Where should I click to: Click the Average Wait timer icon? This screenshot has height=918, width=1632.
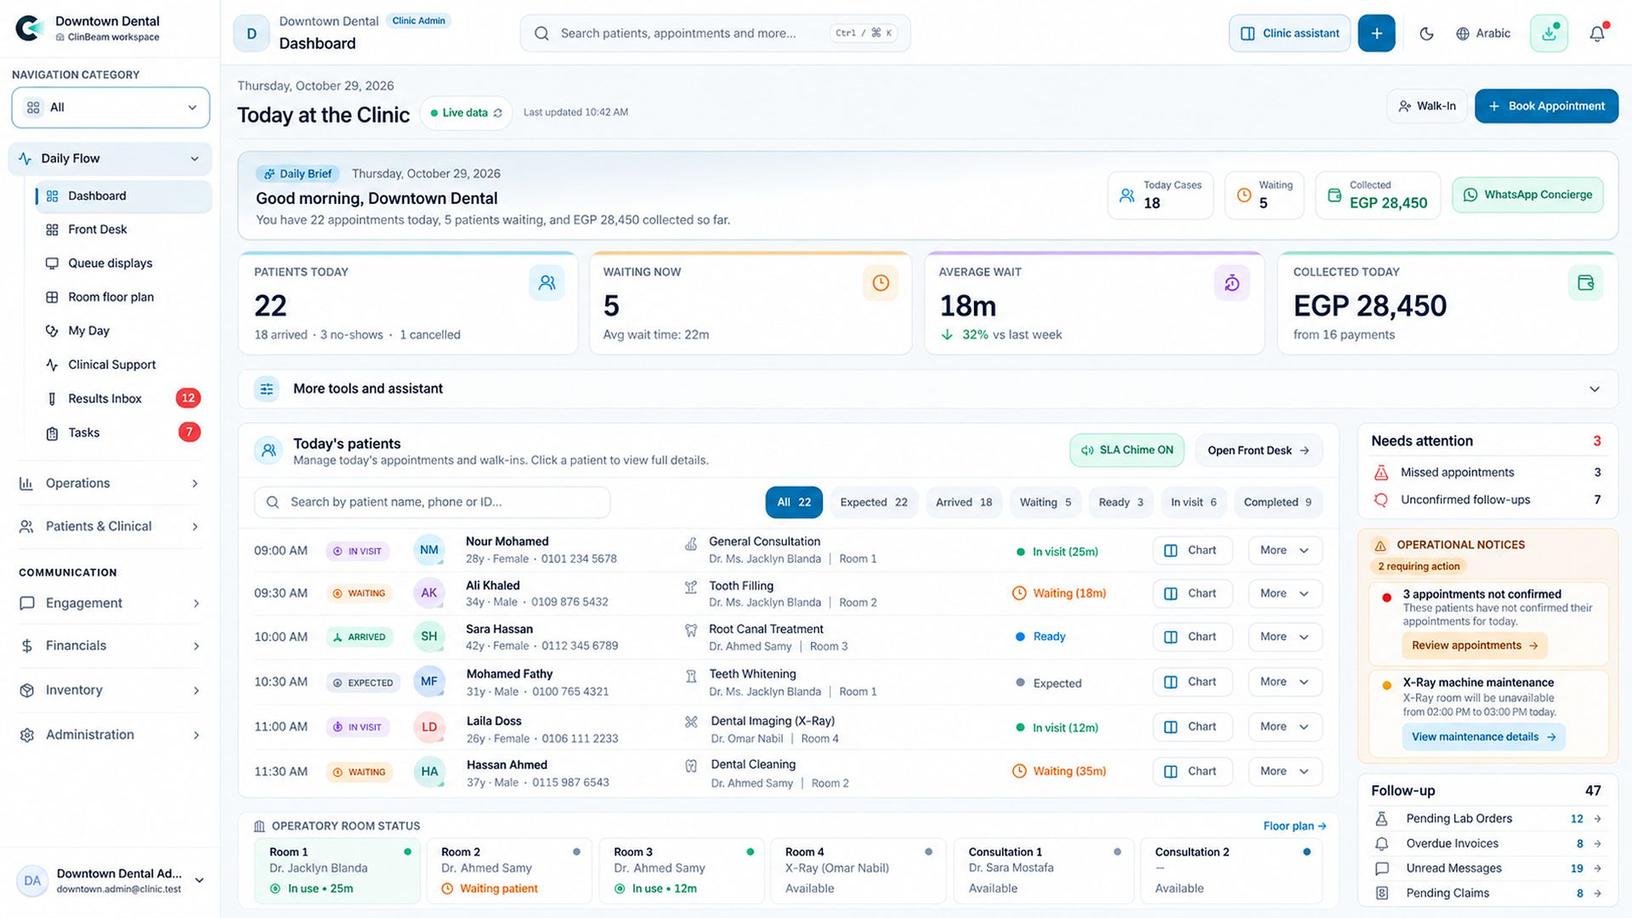(1232, 282)
